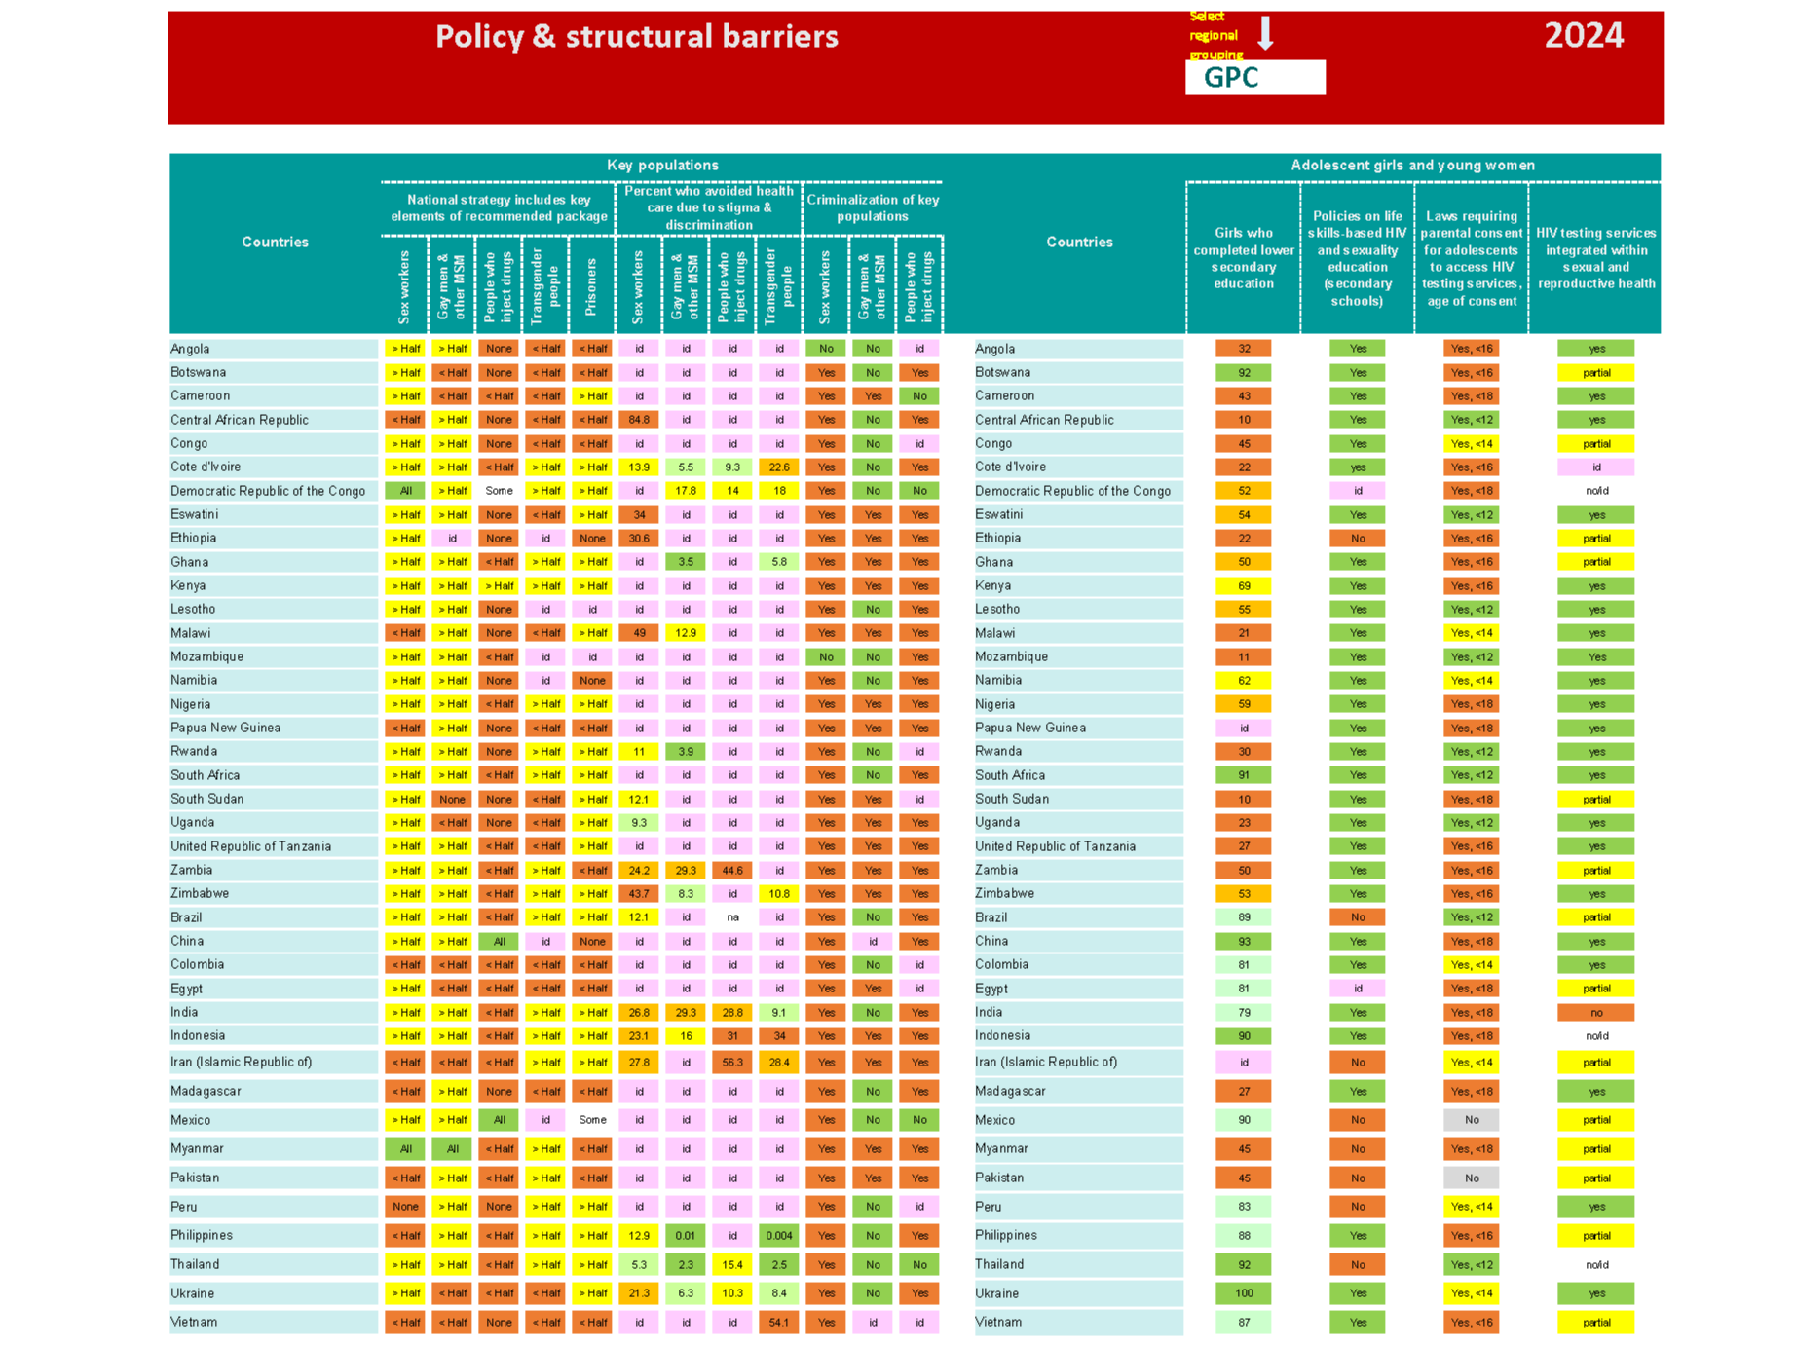Click Mexico's grey 'No' consent cell
The width and height of the screenshot is (1795, 1346).
pyautogui.click(x=1472, y=1120)
